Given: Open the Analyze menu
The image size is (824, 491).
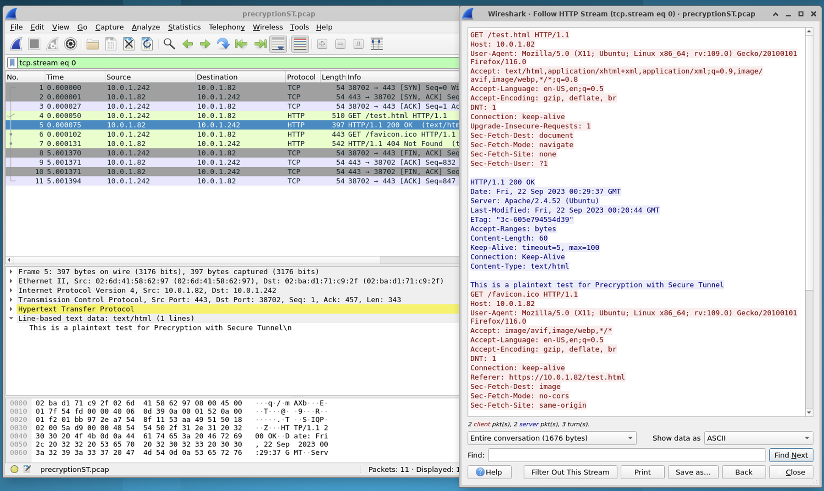Looking at the screenshot, I should 145,27.
